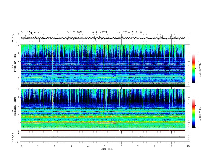Click the 'Time (min)' axis label
Screen dimensions: 212x164
[x=107, y=149]
